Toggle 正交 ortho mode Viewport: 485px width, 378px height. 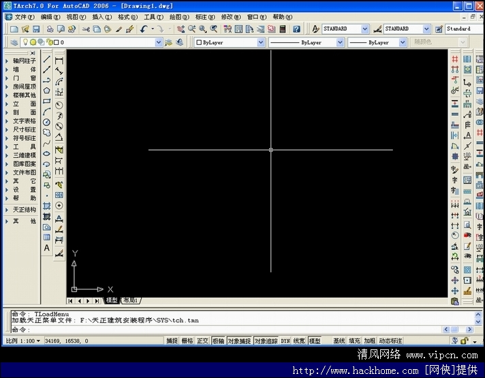(x=202, y=341)
